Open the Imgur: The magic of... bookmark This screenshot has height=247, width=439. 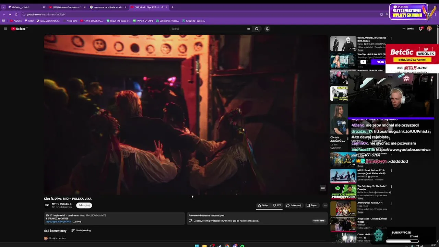coord(118,21)
